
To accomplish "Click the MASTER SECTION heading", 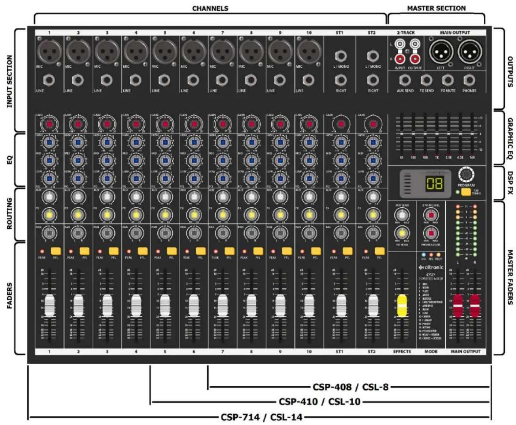I will [x=437, y=8].
